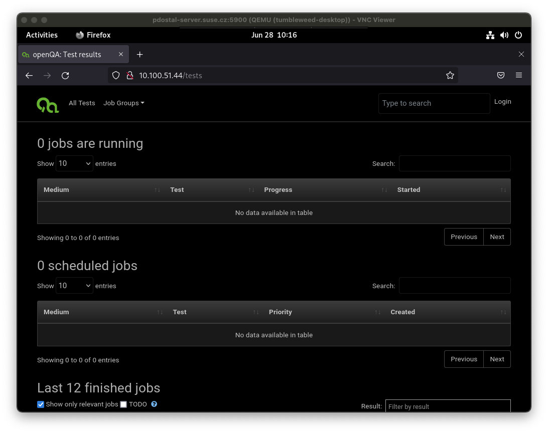
Task: Click the power icon in top bar
Action: tap(518, 35)
